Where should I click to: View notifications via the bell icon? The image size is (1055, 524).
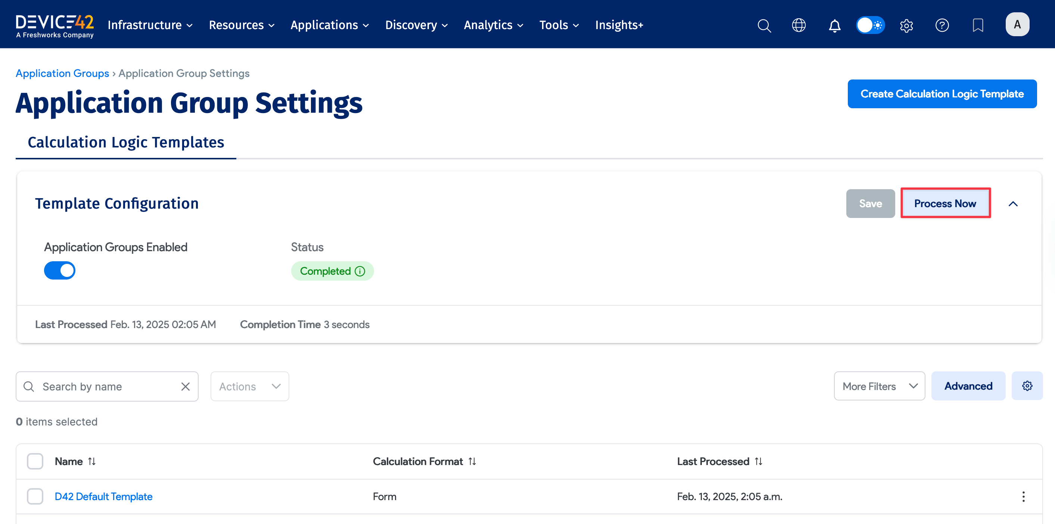[x=835, y=25]
